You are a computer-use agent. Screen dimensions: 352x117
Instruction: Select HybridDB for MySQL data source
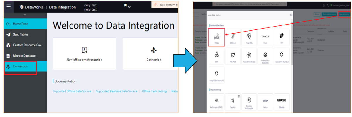click(249, 56)
